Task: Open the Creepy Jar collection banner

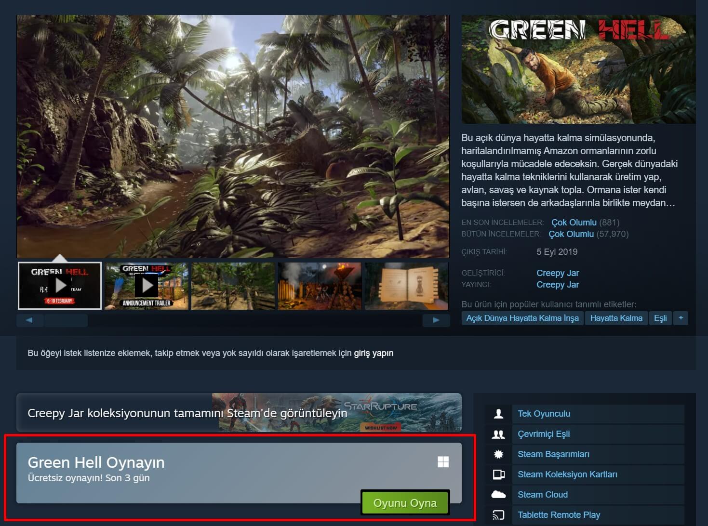Action: pyautogui.click(x=239, y=413)
